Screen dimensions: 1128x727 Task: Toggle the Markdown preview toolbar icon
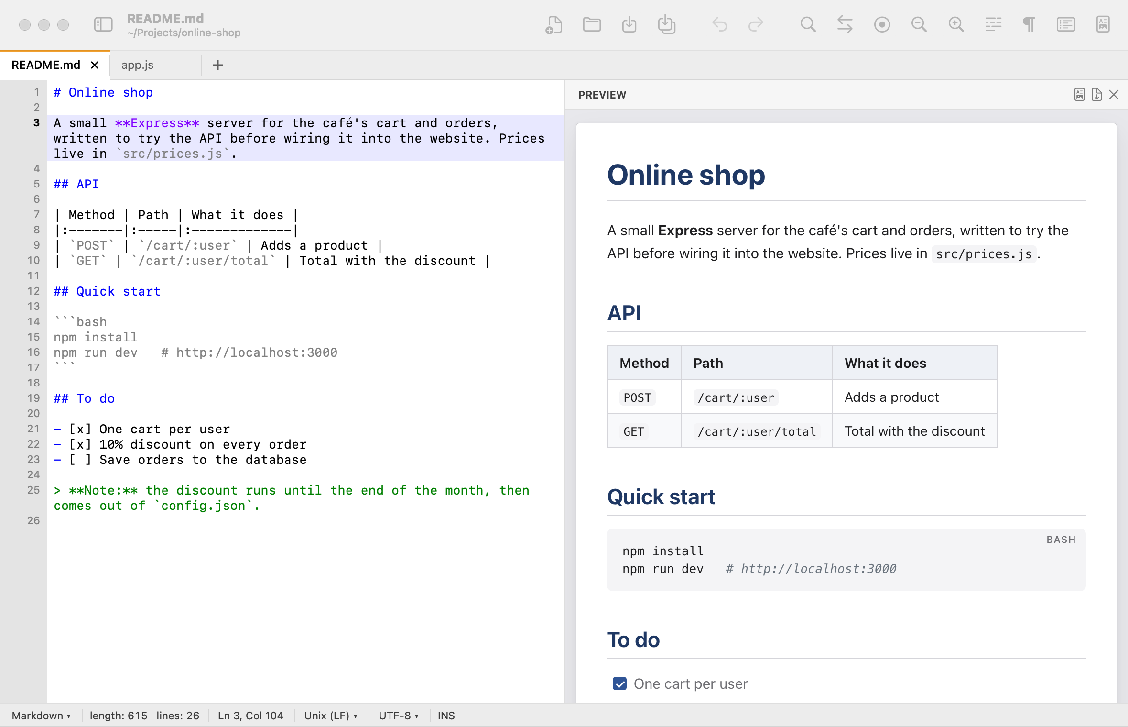click(1103, 24)
